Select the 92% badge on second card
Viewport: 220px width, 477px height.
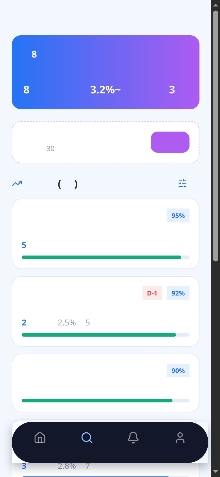click(178, 293)
